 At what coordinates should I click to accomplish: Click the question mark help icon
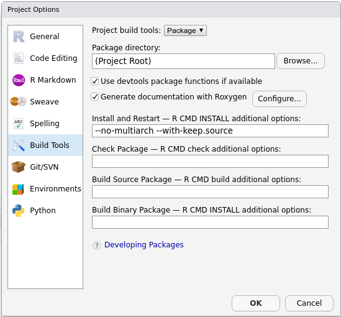pos(97,246)
